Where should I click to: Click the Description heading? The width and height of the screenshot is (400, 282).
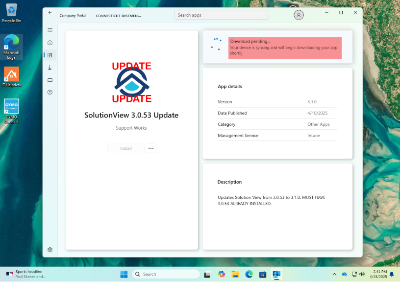click(229, 182)
